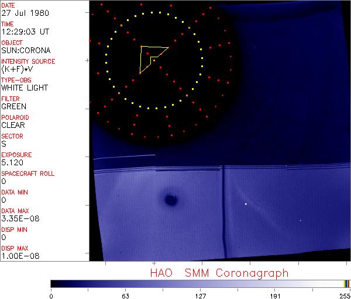Image resolution: width=351 pixels, height=299 pixels.
Task: Click the dark vertical line in the lower image
Action: click(223, 210)
